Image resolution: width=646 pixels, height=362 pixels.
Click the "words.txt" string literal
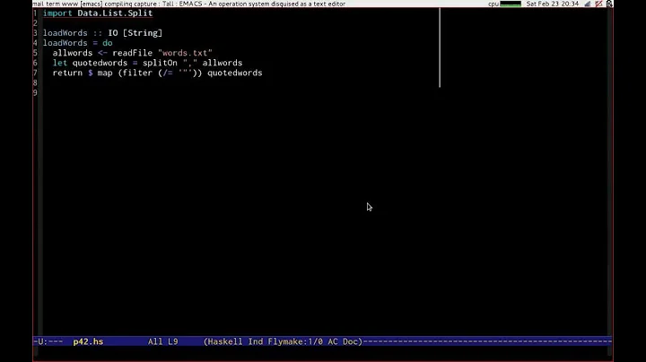click(x=185, y=53)
